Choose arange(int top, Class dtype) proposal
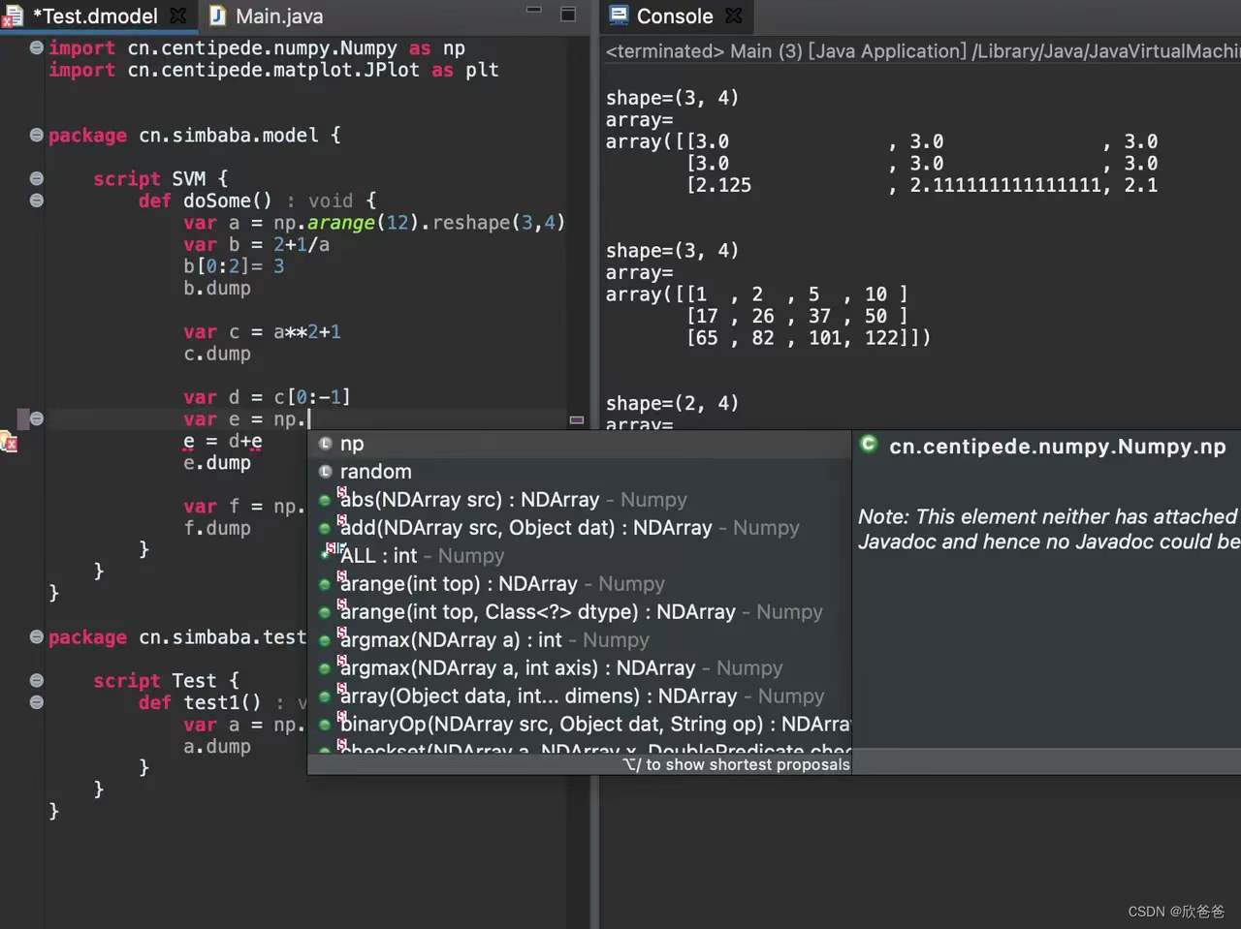The width and height of the screenshot is (1241, 929). pyautogui.click(x=580, y=612)
